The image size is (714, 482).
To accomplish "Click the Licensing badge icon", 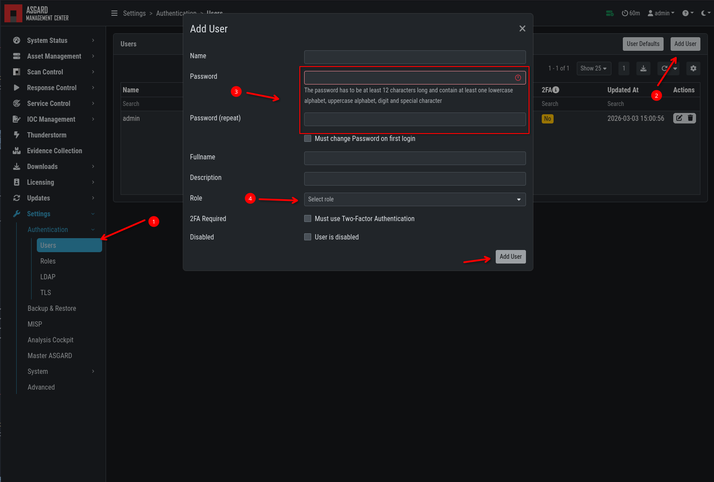I will tap(17, 182).
